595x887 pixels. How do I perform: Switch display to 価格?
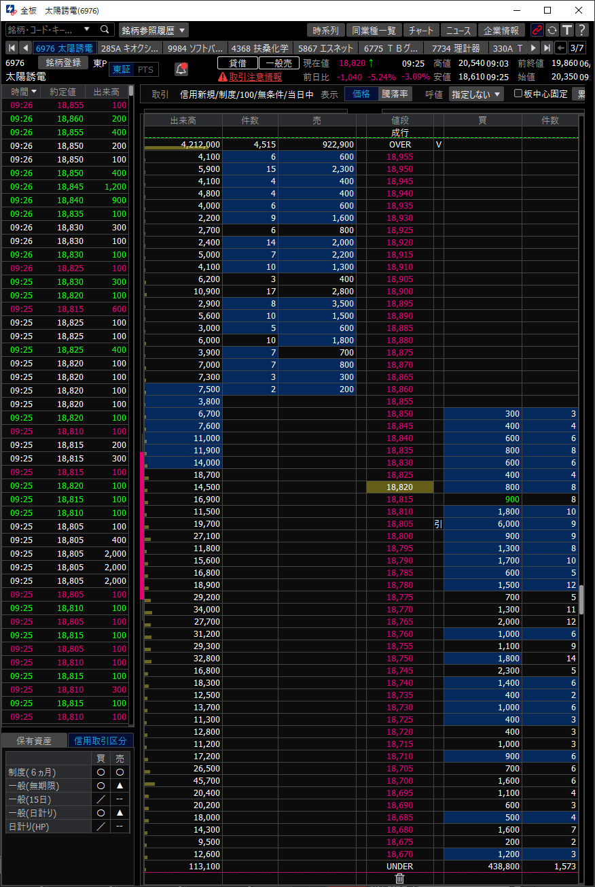tap(361, 94)
